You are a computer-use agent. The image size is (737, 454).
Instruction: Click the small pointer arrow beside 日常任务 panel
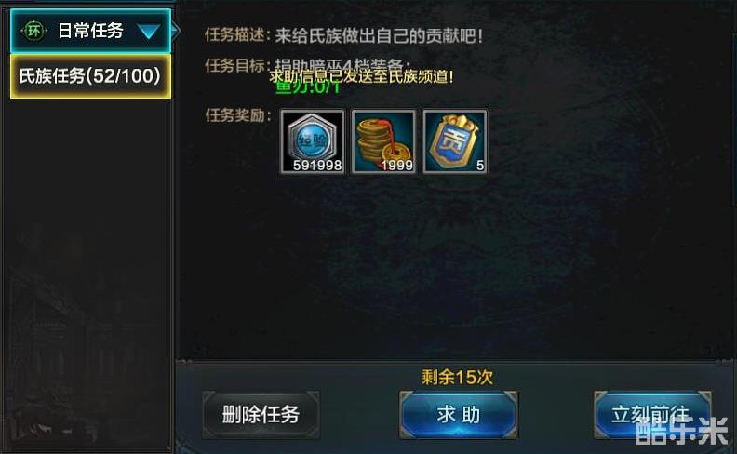[175, 31]
